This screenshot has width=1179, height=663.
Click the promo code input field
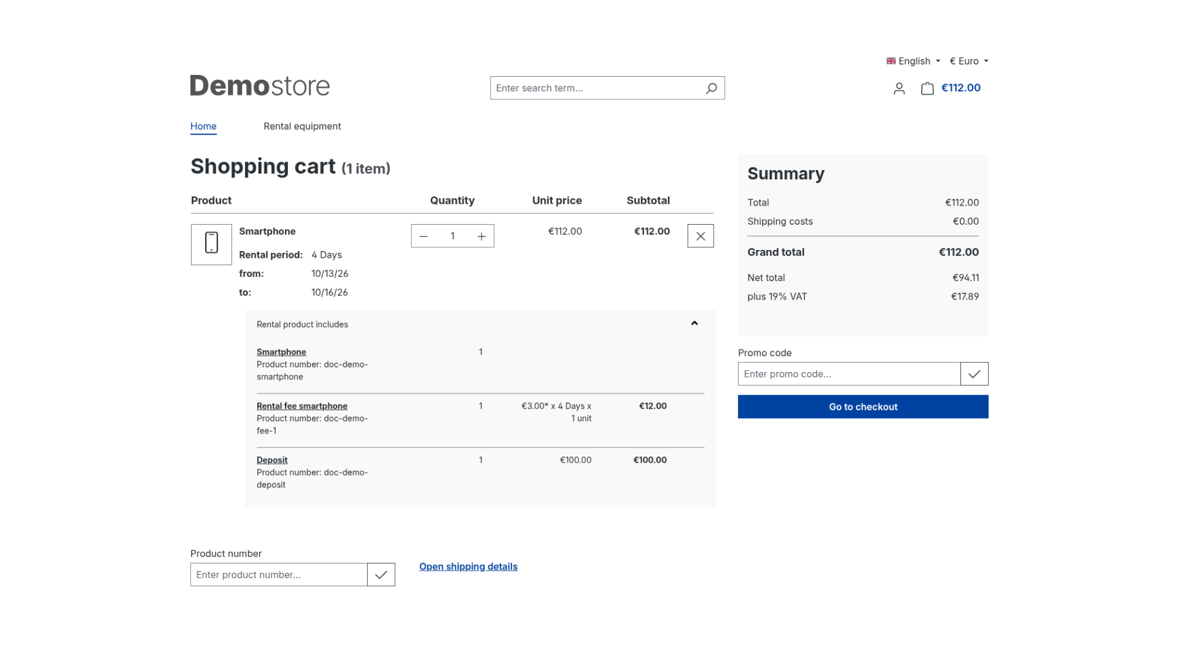(849, 374)
